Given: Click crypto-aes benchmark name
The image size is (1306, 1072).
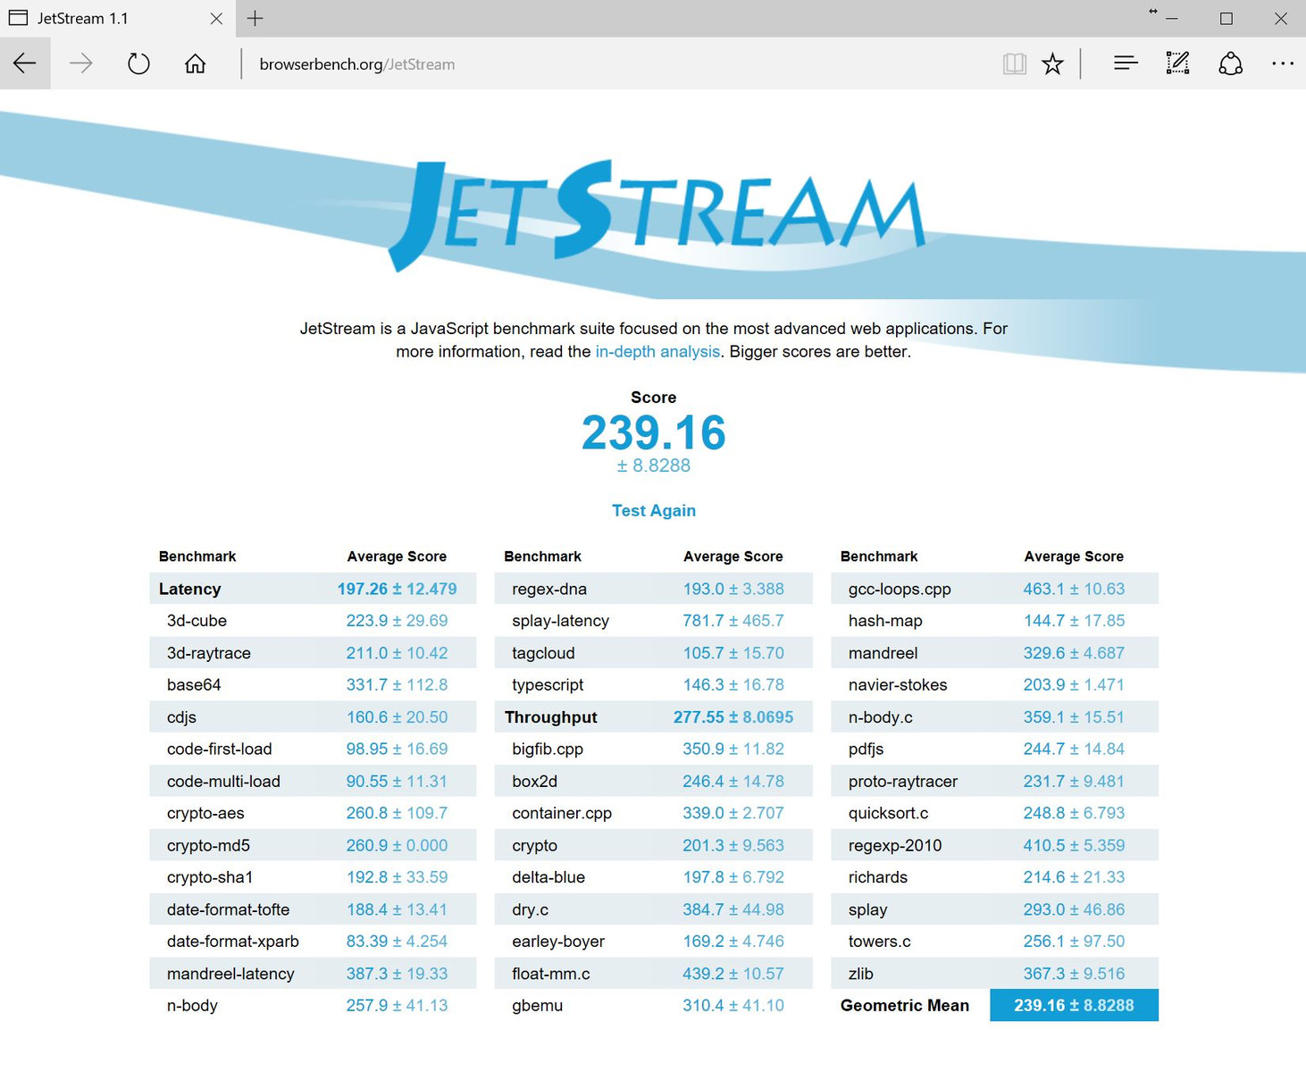Looking at the screenshot, I should click(x=205, y=814).
